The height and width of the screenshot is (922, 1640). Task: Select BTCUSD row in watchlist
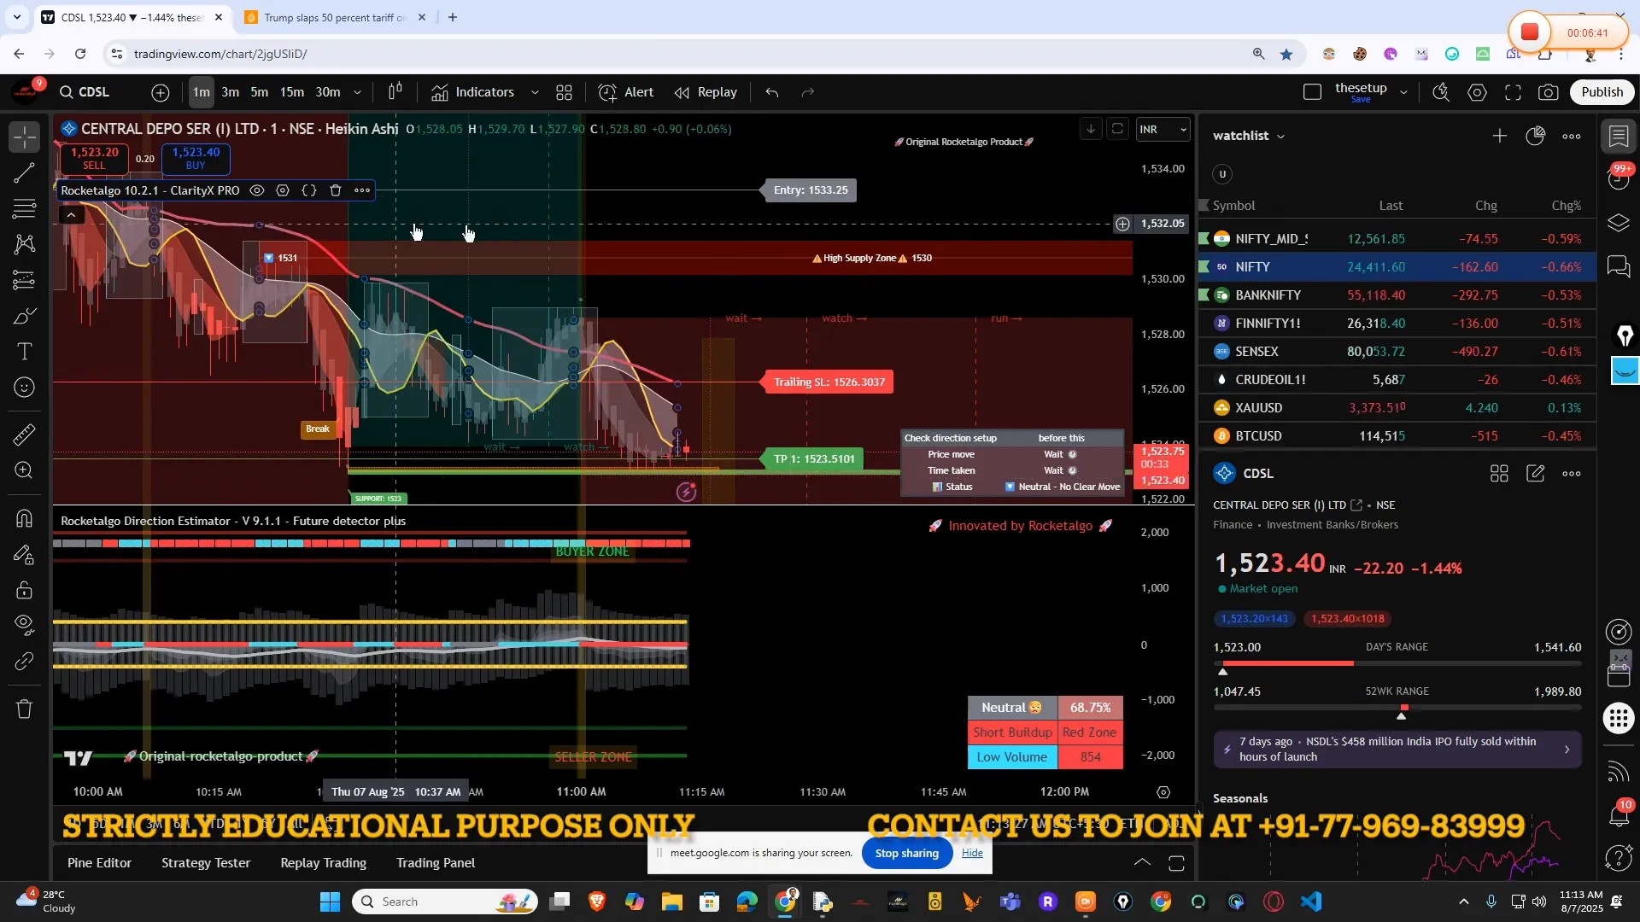[x=1397, y=436]
